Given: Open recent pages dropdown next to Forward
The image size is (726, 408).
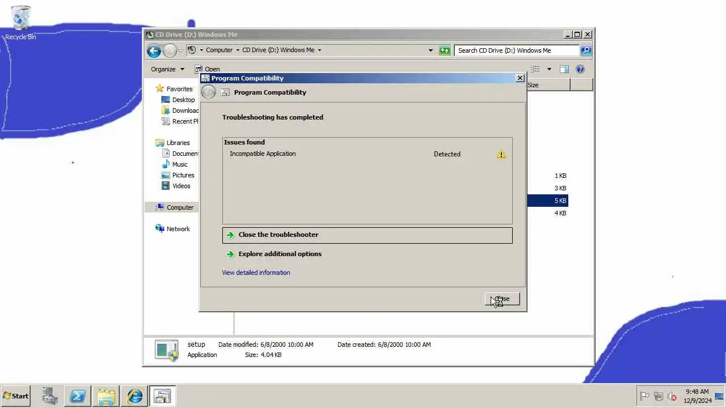Looking at the screenshot, I should (x=180, y=50).
